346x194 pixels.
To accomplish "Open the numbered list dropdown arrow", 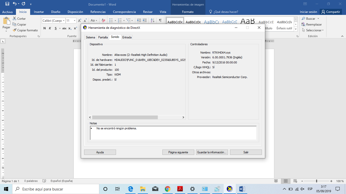I will point(124,20).
